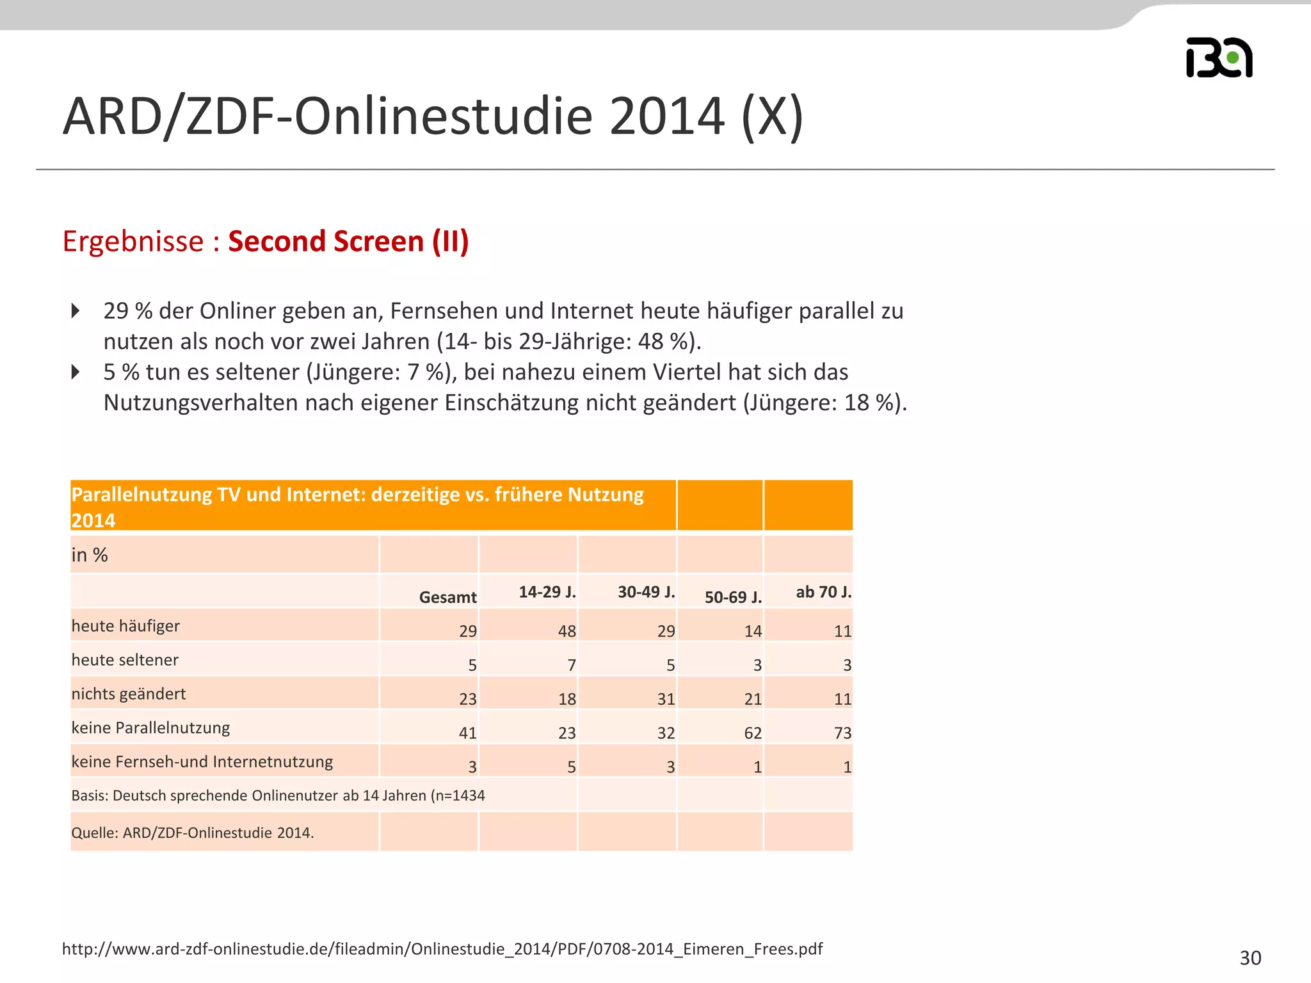Viewport: 1311px width, 983px height.
Task: Click the slide title 'ARD/ZDF-Onlinestudie 2014 (X)'
Action: tap(433, 116)
